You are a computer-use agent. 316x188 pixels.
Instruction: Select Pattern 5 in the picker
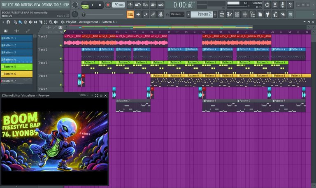coord(17,67)
